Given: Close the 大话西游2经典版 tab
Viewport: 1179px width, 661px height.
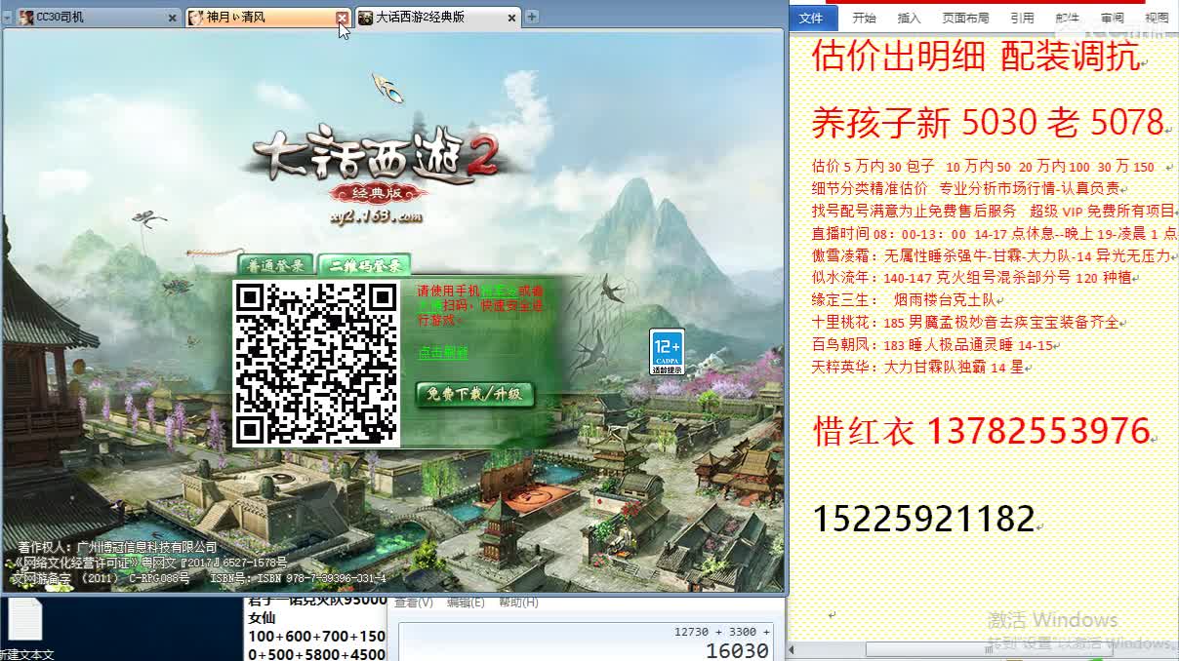Looking at the screenshot, I should pos(511,18).
